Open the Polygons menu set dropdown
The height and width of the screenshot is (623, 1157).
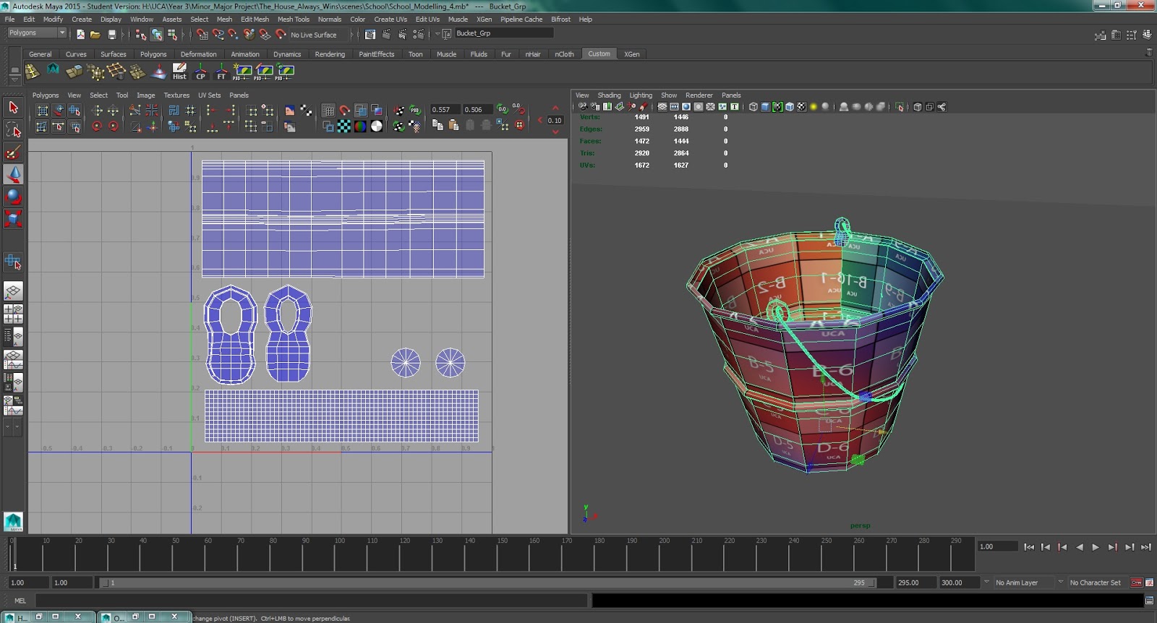(x=36, y=33)
